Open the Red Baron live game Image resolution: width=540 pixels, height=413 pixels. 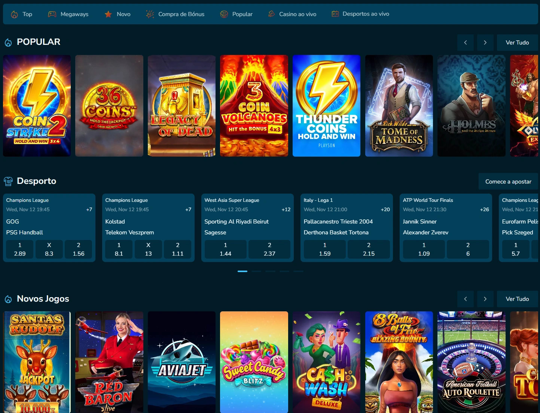pyautogui.click(x=109, y=362)
